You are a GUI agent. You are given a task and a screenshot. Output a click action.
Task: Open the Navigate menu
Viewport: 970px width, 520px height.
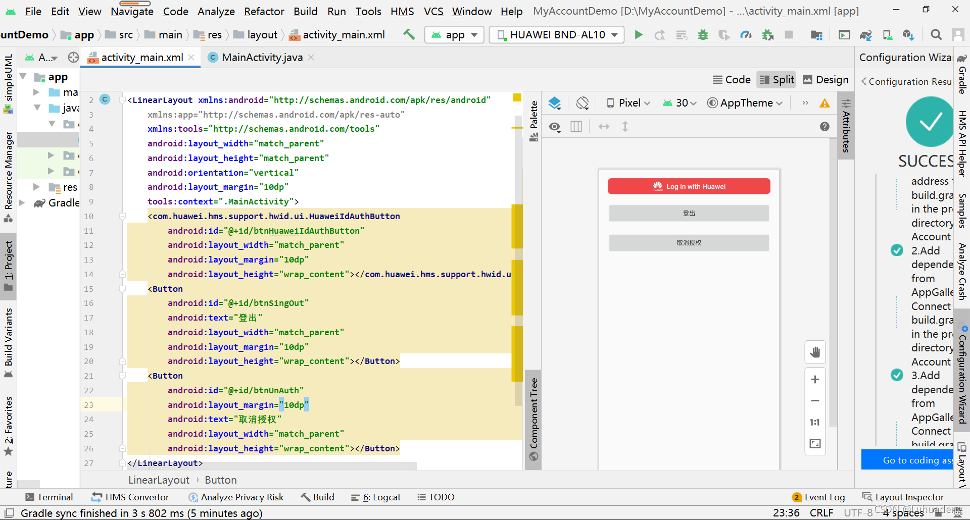pyautogui.click(x=132, y=11)
